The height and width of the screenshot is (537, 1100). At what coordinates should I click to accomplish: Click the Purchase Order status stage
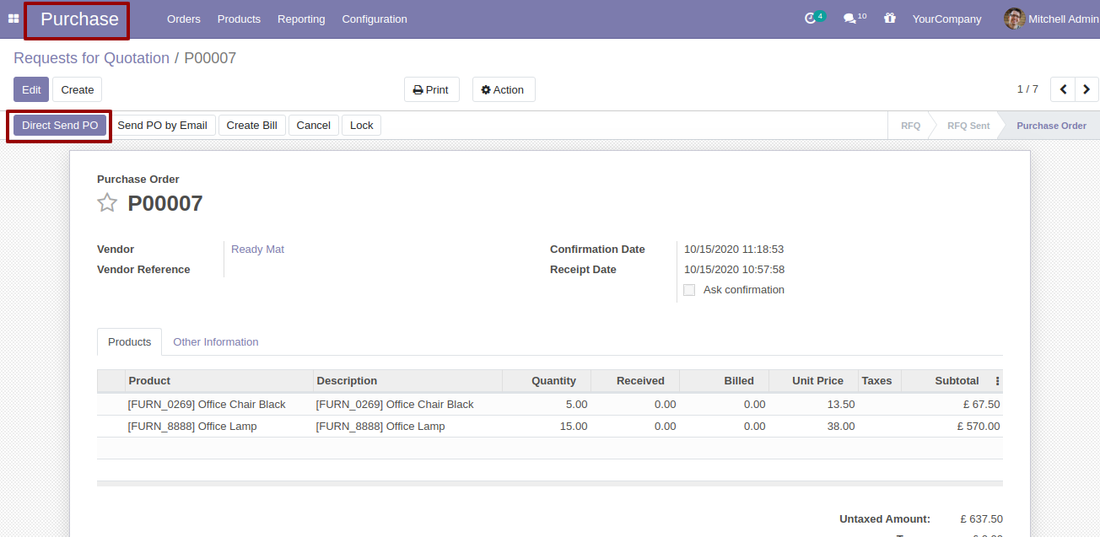[1051, 126]
